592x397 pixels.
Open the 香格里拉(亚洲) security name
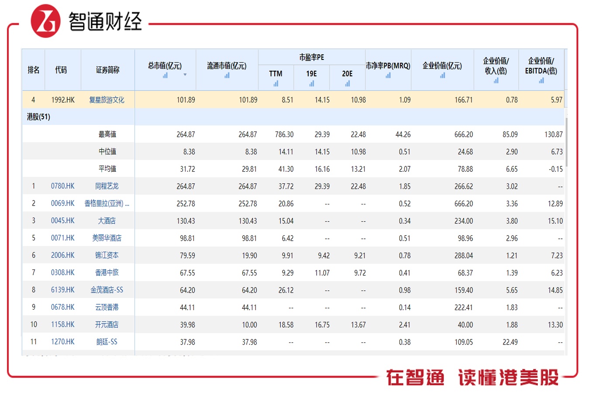coord(107,204)
